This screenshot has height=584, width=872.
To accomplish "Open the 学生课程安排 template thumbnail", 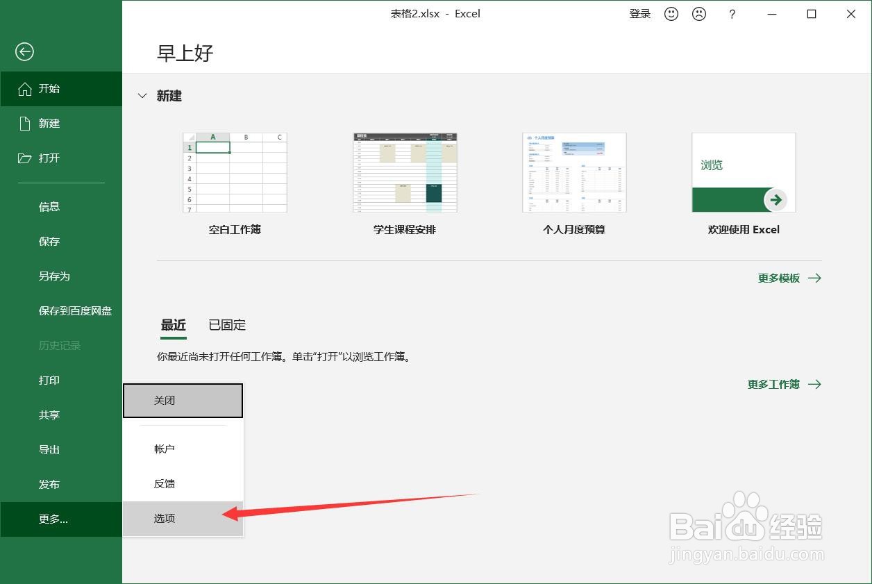I will tap(405, 173).
